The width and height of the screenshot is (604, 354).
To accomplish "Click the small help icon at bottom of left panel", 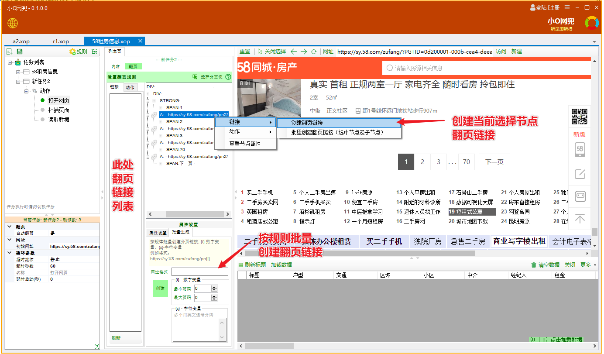I will (97, 347).
